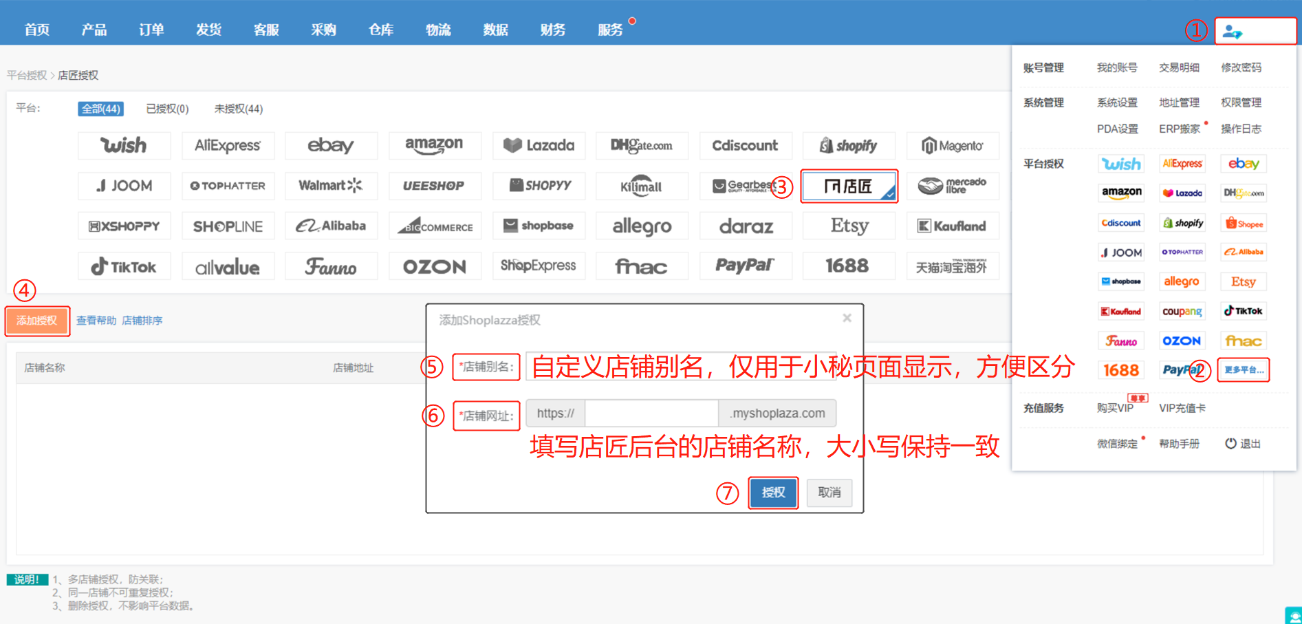1302x624 pixels.
Task: Open the 服务 services menu
Action: click(x=610, y=30)
